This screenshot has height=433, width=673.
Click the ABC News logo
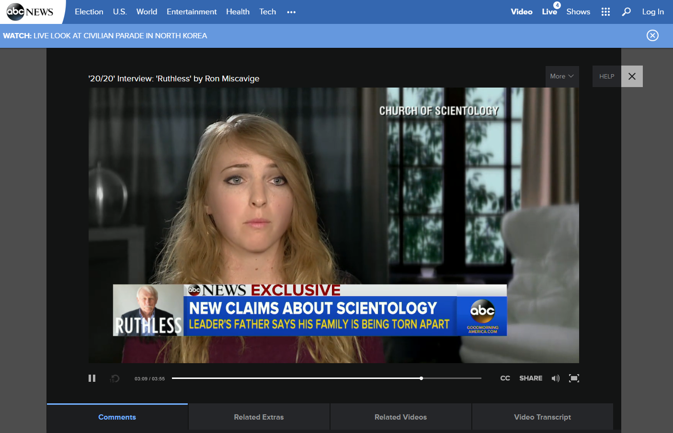click(x=30, y=12)
